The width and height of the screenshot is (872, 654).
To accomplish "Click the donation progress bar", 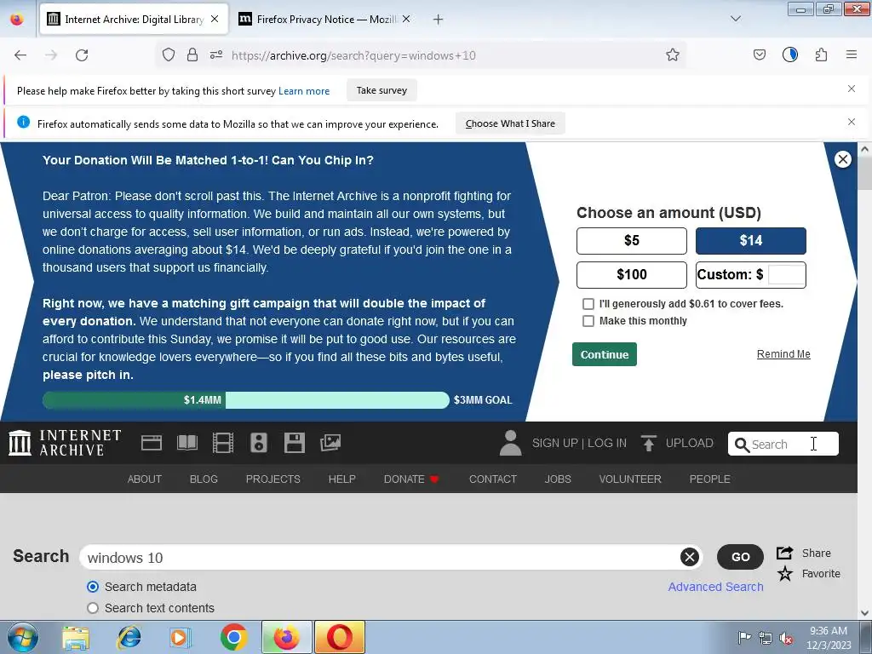I will (x=246, y=400).
